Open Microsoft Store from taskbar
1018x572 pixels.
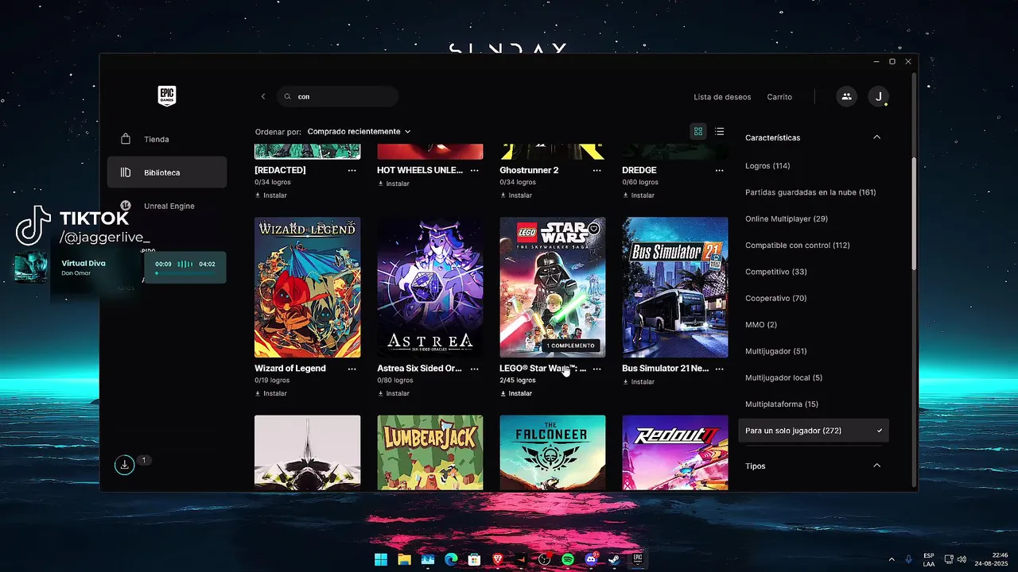coord(474,559)
